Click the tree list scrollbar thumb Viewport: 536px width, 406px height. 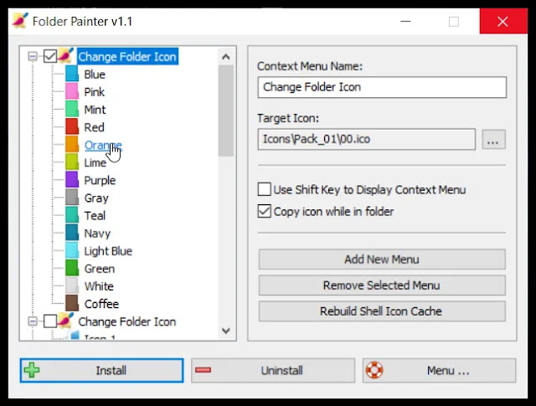click(225, 110)
